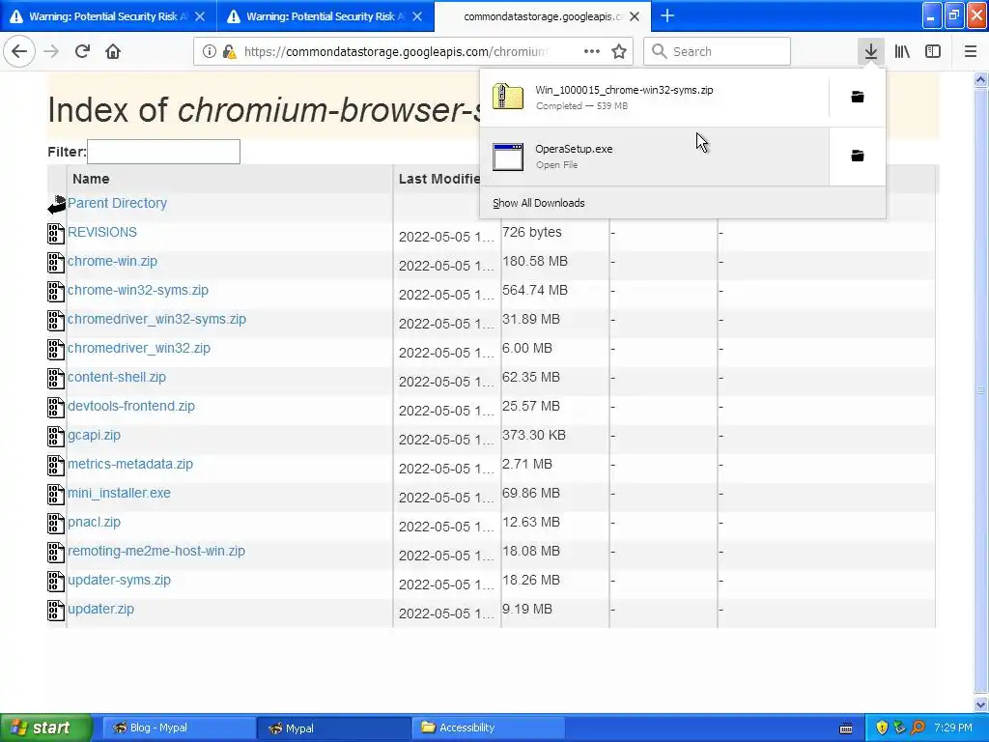
Task: Open the Library bookshelf icon
Action: point(902,51)
